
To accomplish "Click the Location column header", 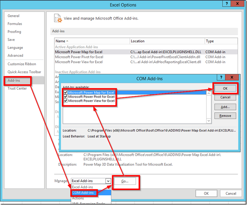I will click(167, 41).
